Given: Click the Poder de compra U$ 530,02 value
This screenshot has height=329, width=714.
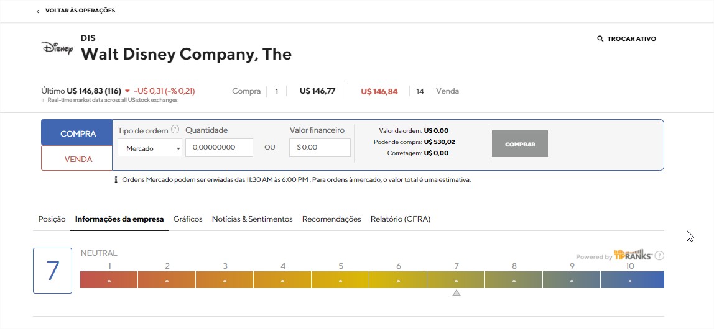Looking at the screenshot, I should click(440, 142).
